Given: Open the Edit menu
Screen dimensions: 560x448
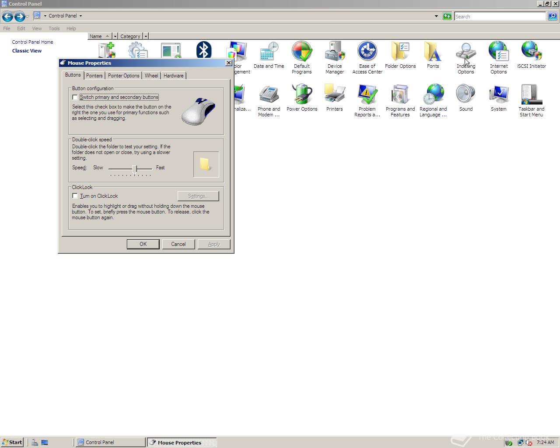Looking at the screenshot, I should pyautogui.click(x=21, y=28).
